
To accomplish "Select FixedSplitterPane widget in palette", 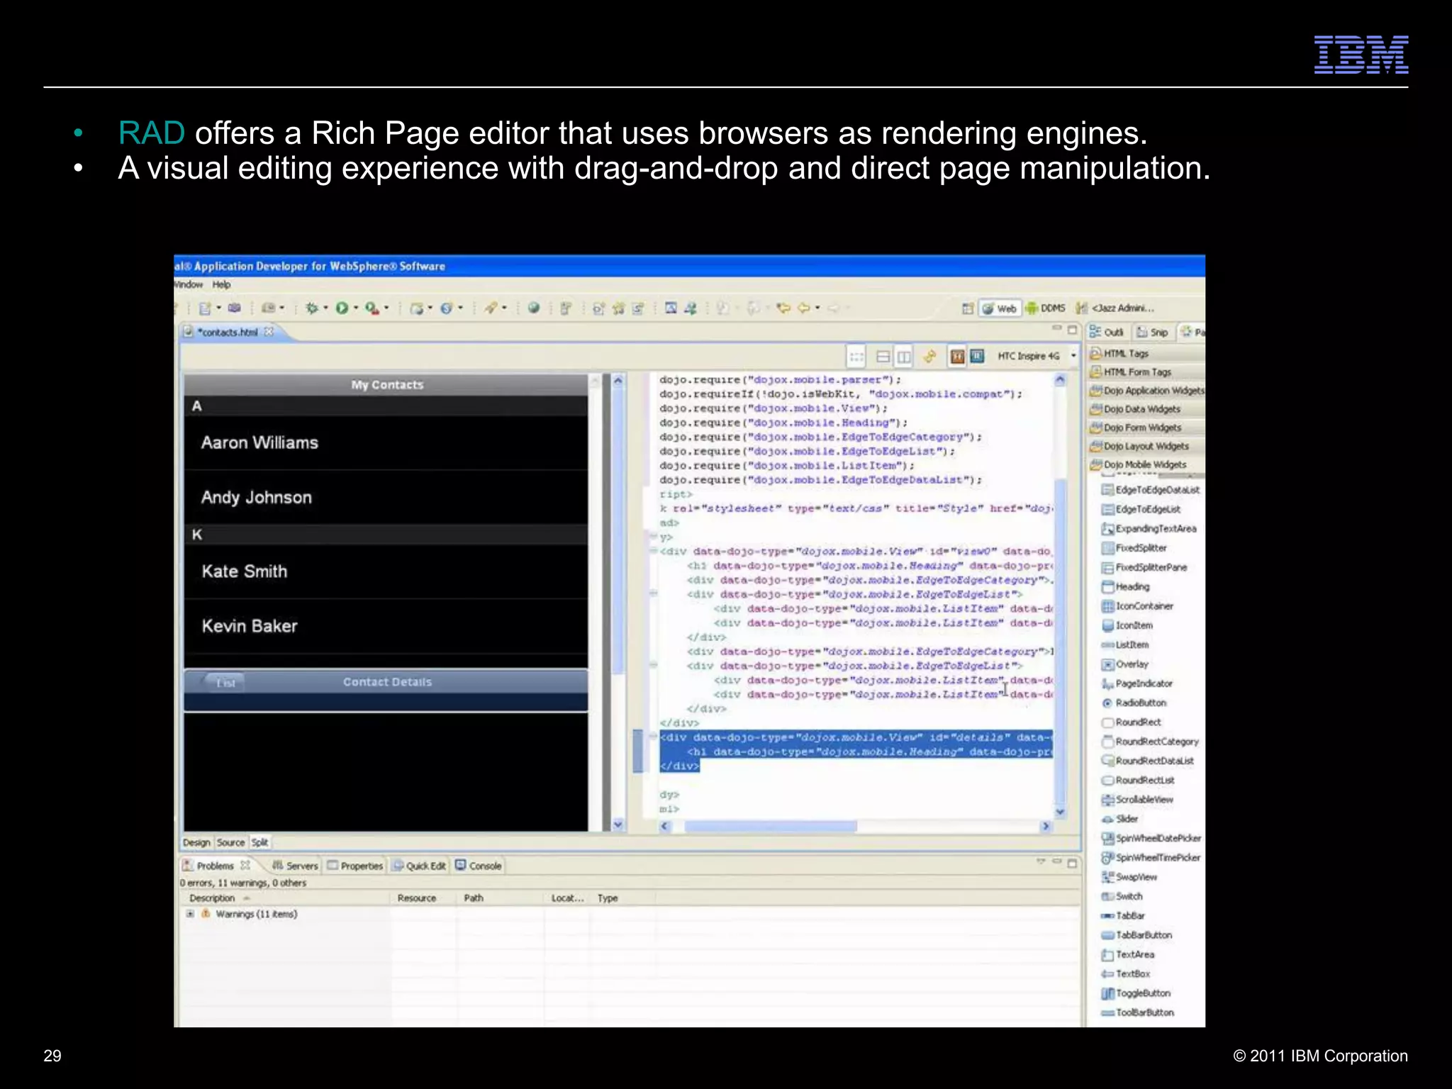I will pyautogui.click(x=1144, y=567).
